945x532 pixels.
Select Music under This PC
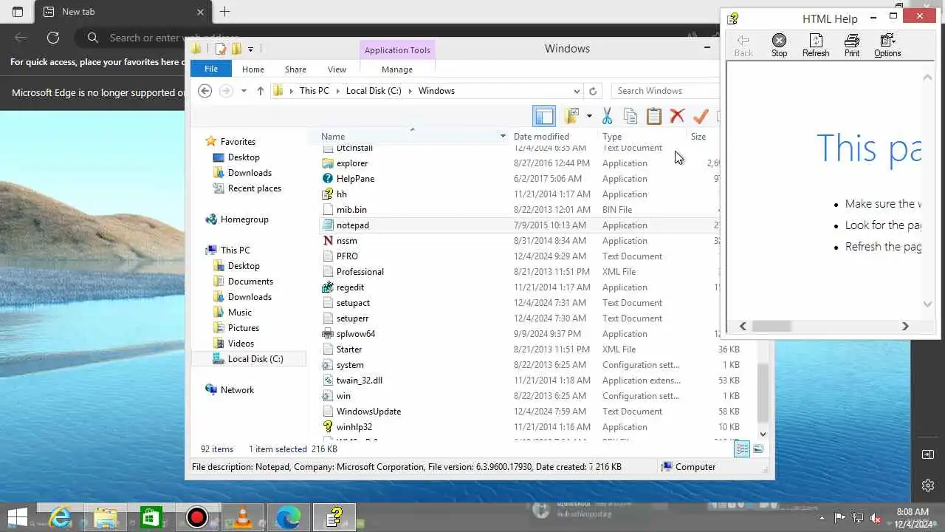240,313
